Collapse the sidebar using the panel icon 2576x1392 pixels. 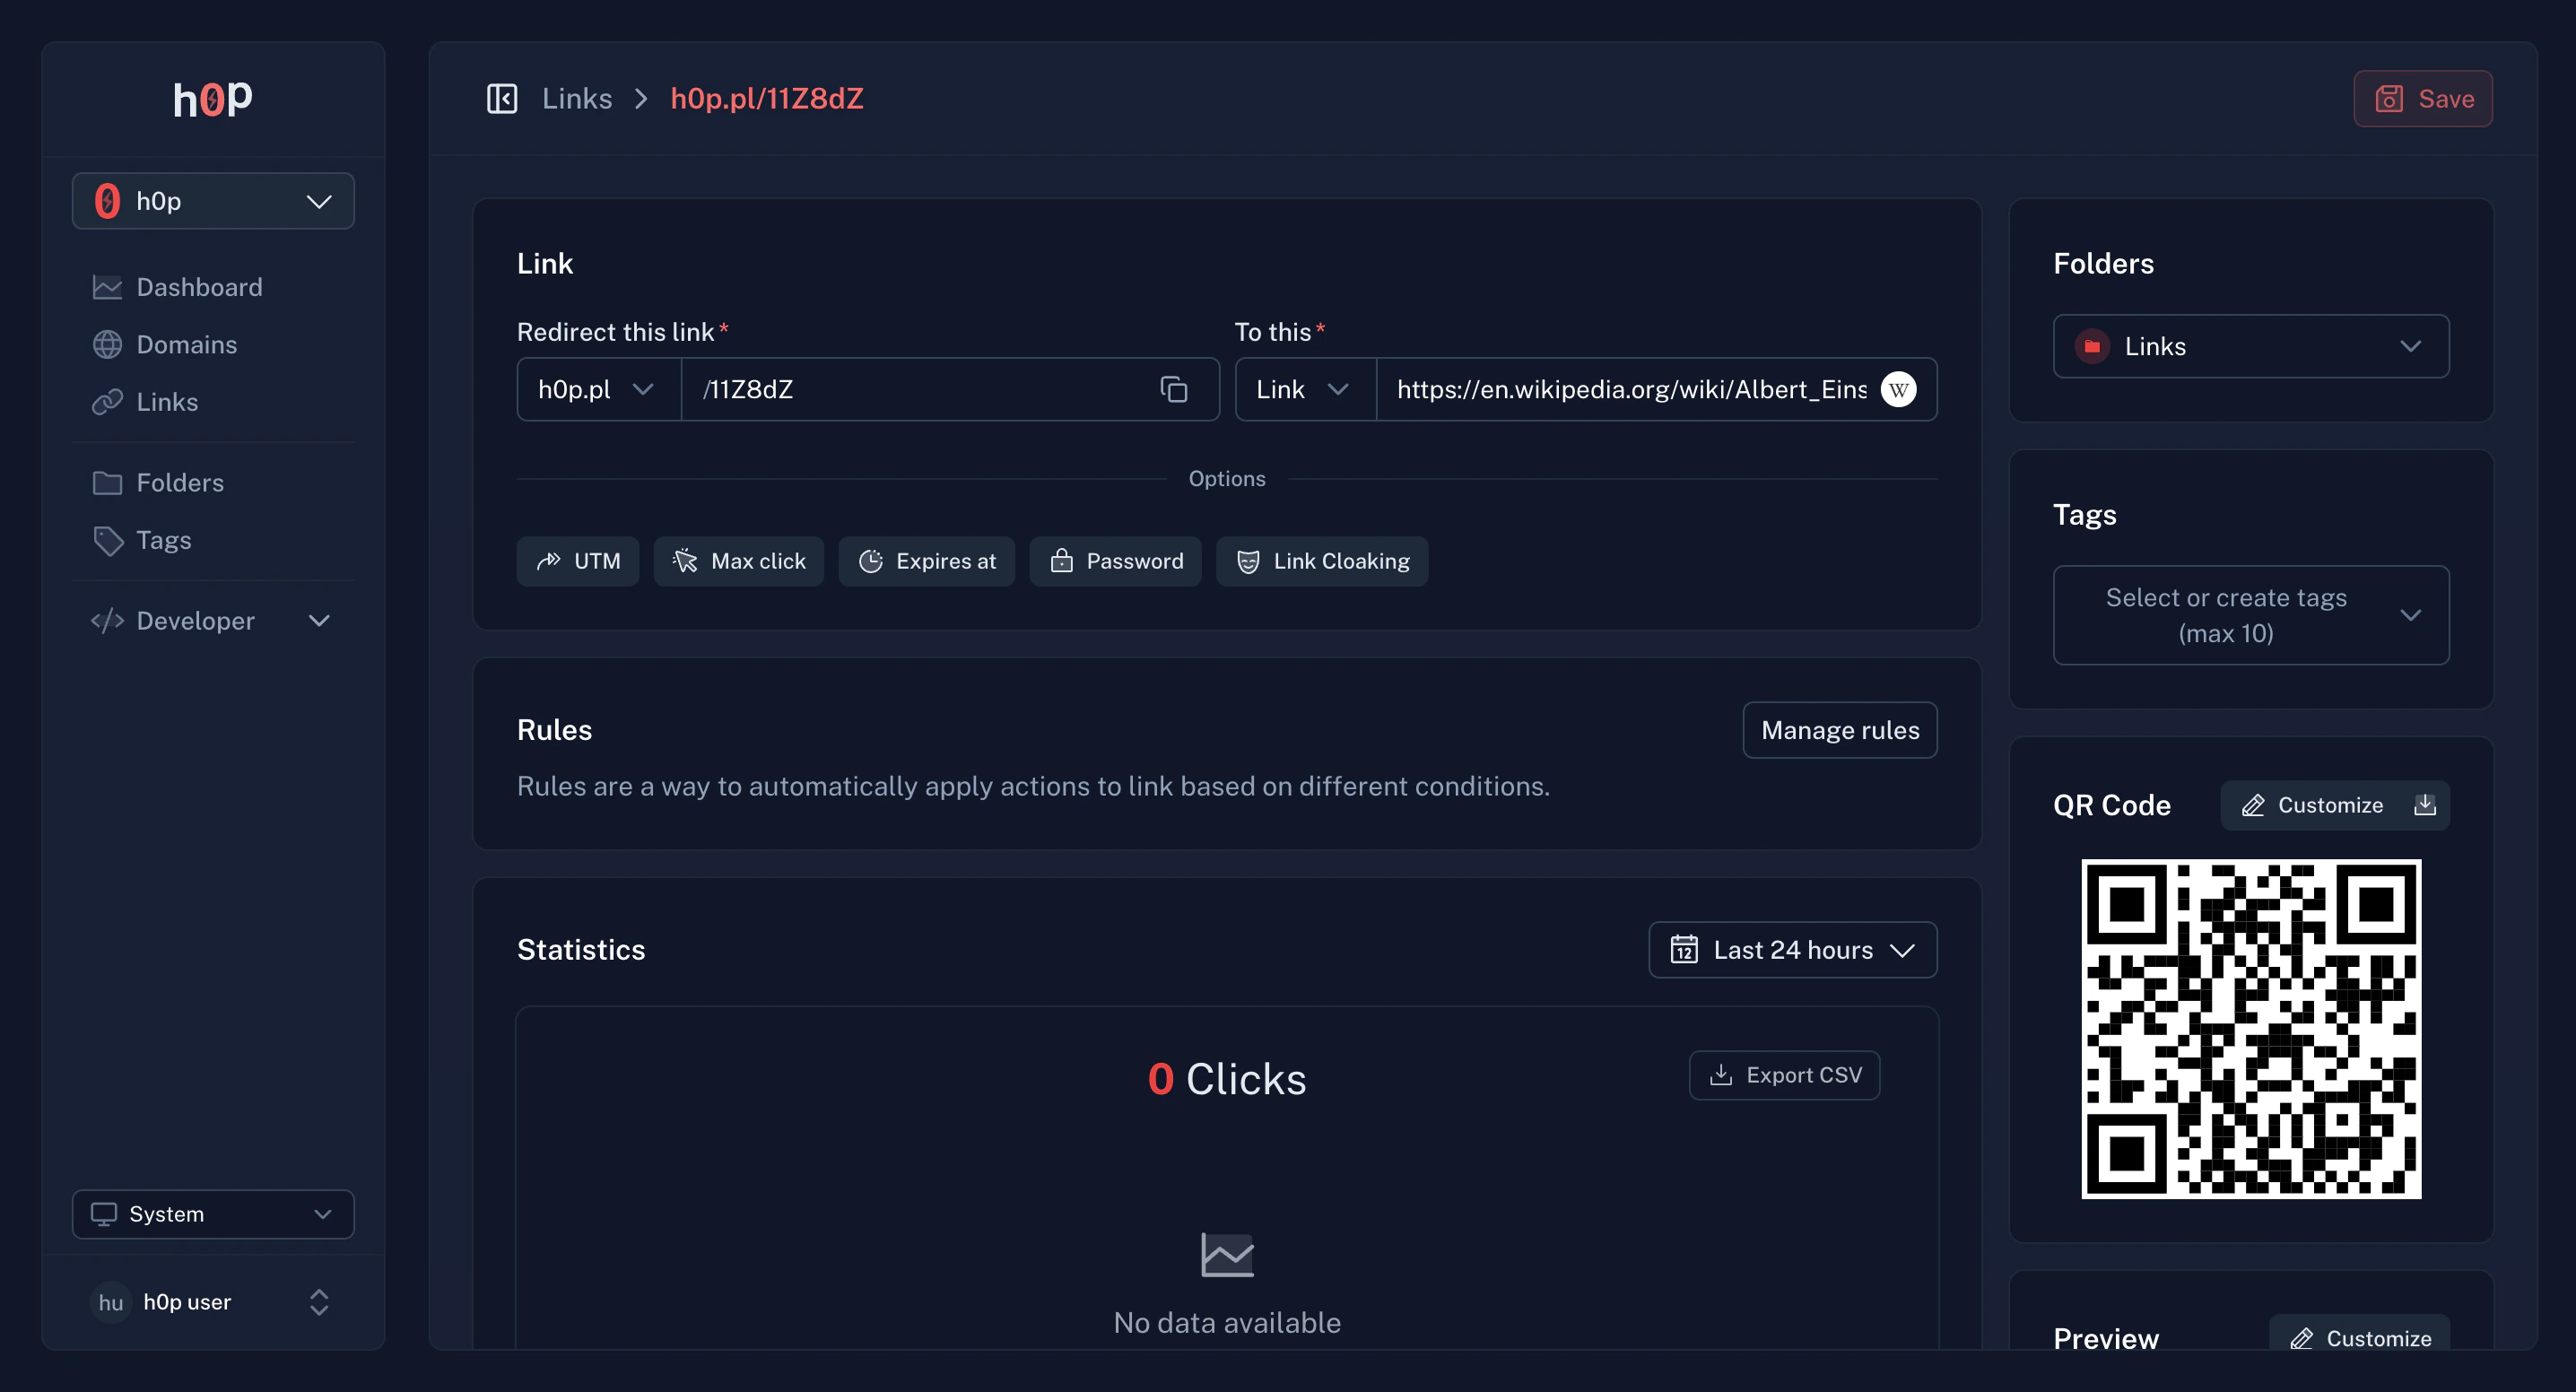pyautogui.click(x=502, y=98)
